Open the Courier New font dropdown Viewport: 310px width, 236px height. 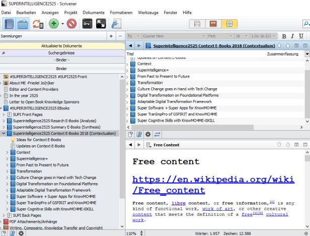[171, 36]
